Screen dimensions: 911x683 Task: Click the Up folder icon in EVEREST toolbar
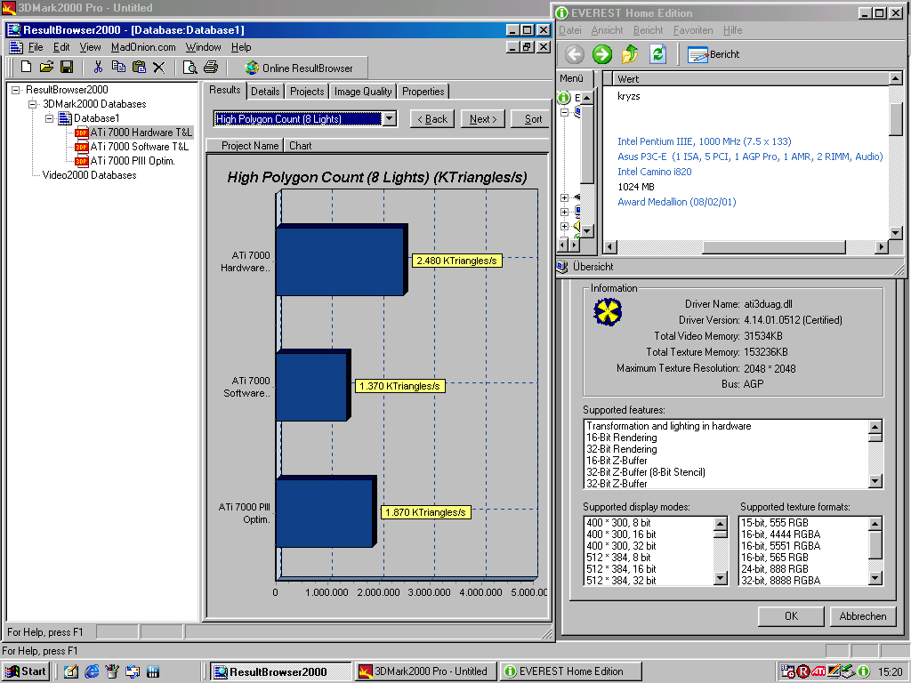[x=630, y=54]
